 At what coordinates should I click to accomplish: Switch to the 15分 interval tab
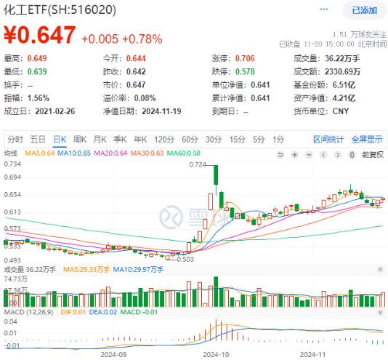[237, 140]
